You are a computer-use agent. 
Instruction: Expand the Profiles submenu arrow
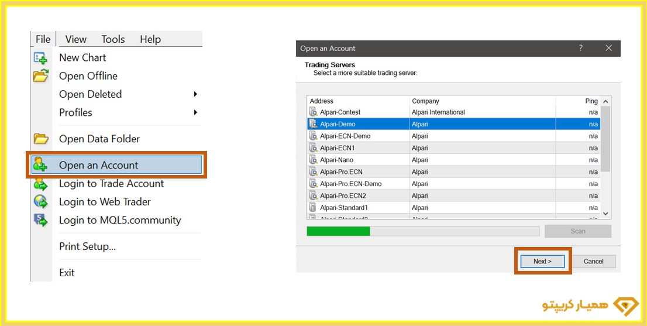195,112
